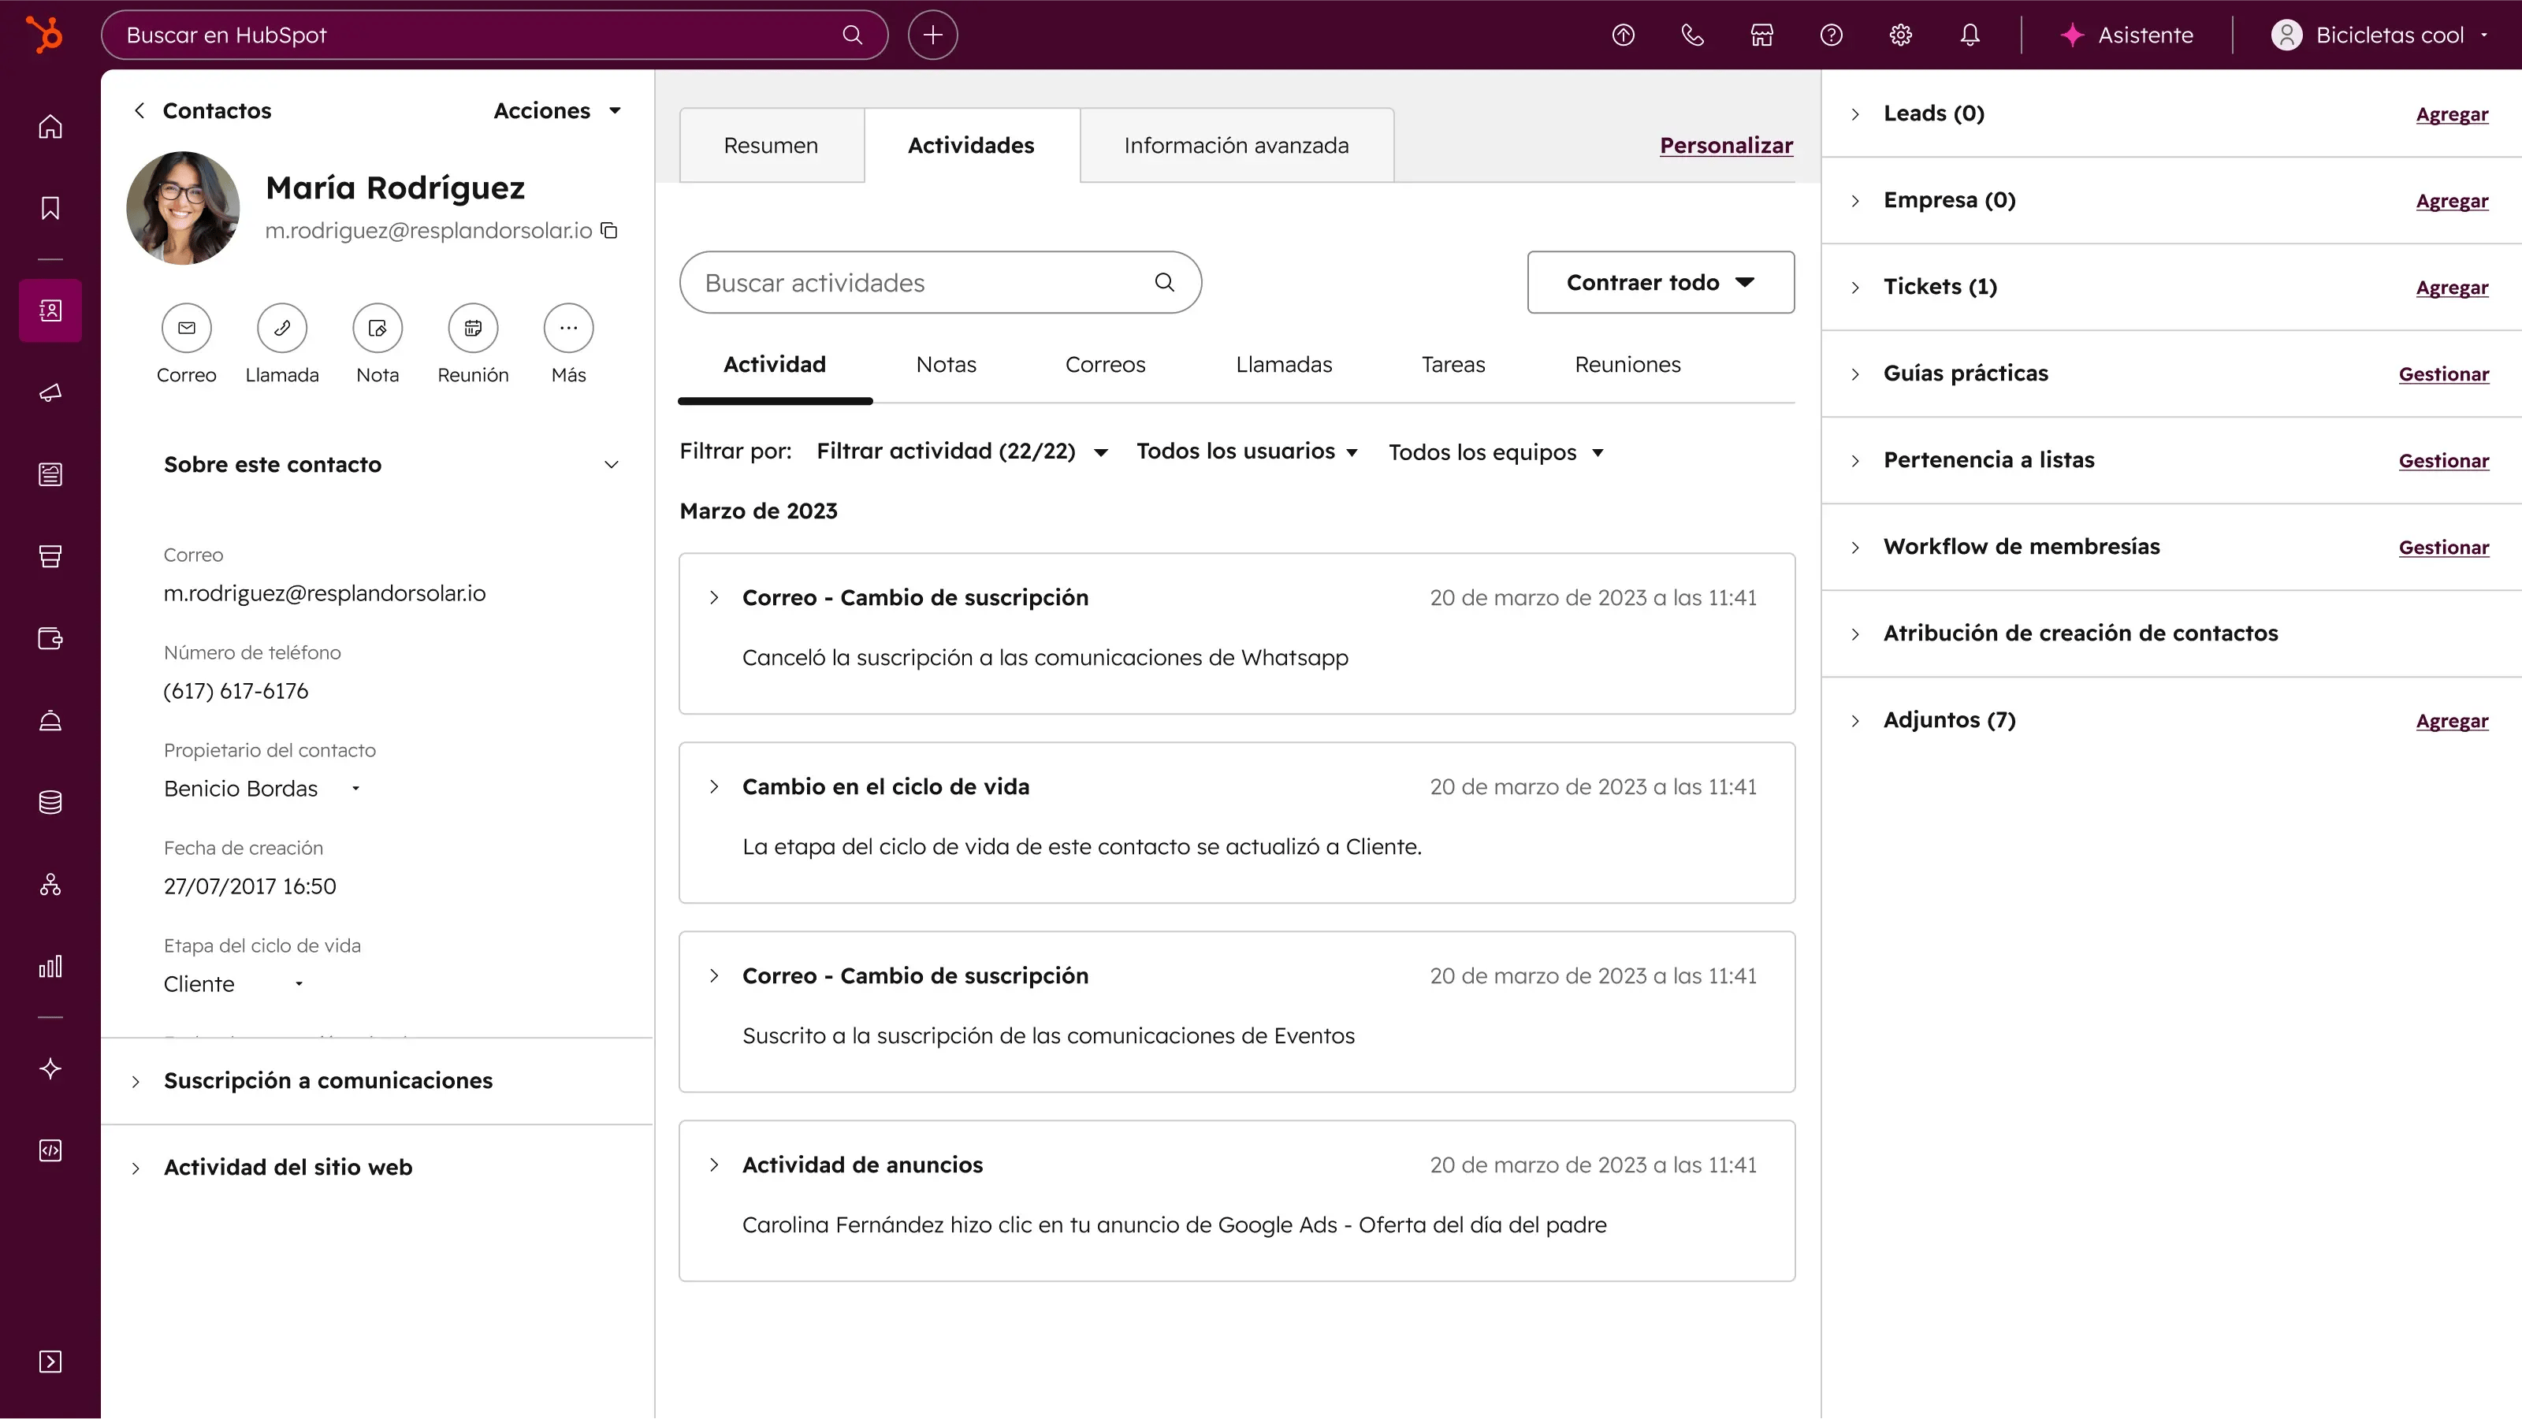Select the Tareas activity tab

pos(1453,365)
